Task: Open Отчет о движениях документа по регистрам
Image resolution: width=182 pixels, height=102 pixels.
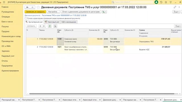Action: click(x=81, y=12)
